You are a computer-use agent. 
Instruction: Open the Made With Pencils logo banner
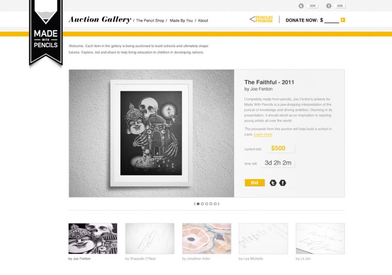[46, 33]
